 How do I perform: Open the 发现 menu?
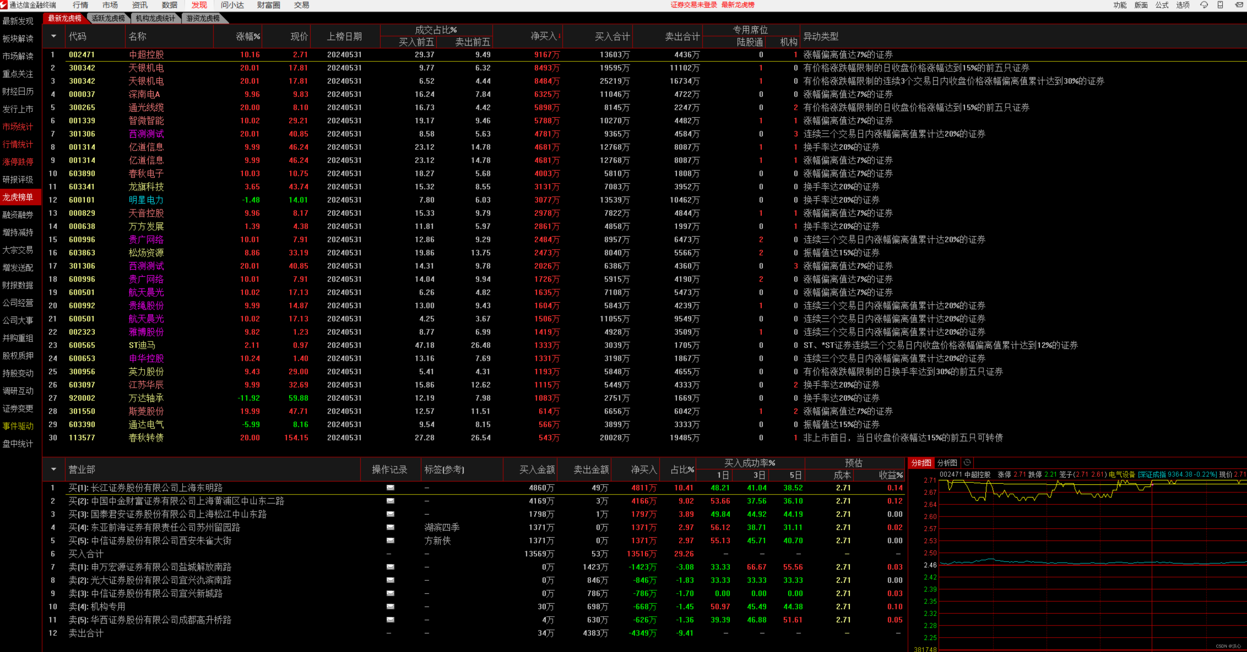(199, 5)
